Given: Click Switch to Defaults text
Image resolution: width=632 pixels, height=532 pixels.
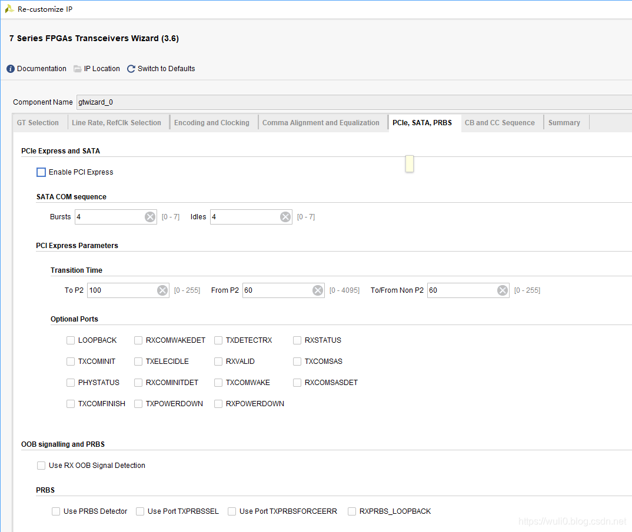Looking at the screenshot, I should 166,69.
